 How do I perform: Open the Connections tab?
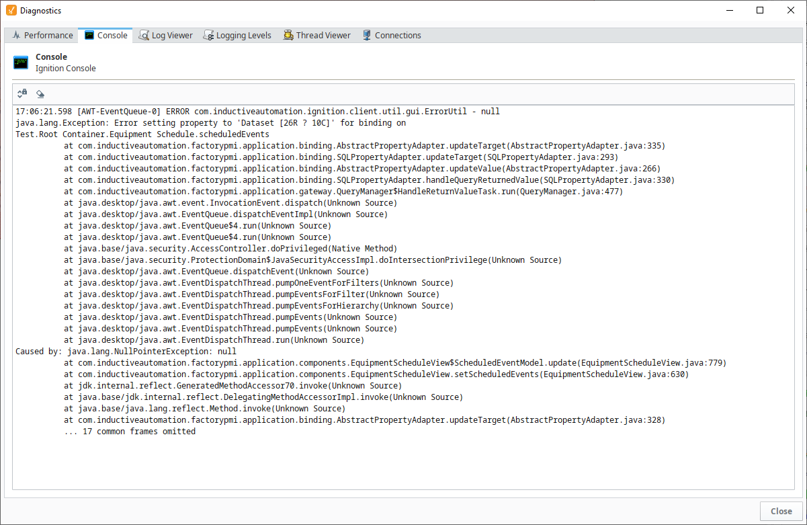click(392, 35)
